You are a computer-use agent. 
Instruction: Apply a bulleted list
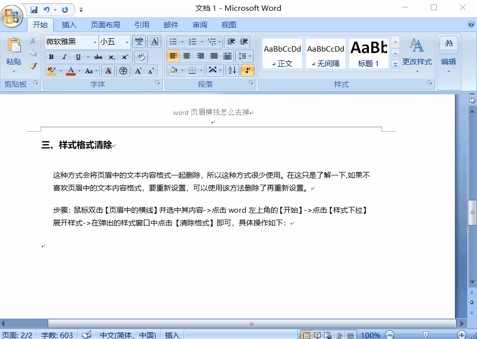click(x=173, y=41)
